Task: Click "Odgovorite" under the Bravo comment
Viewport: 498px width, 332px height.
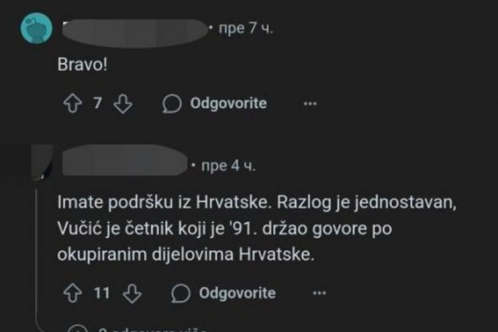Action: [228, 104]
